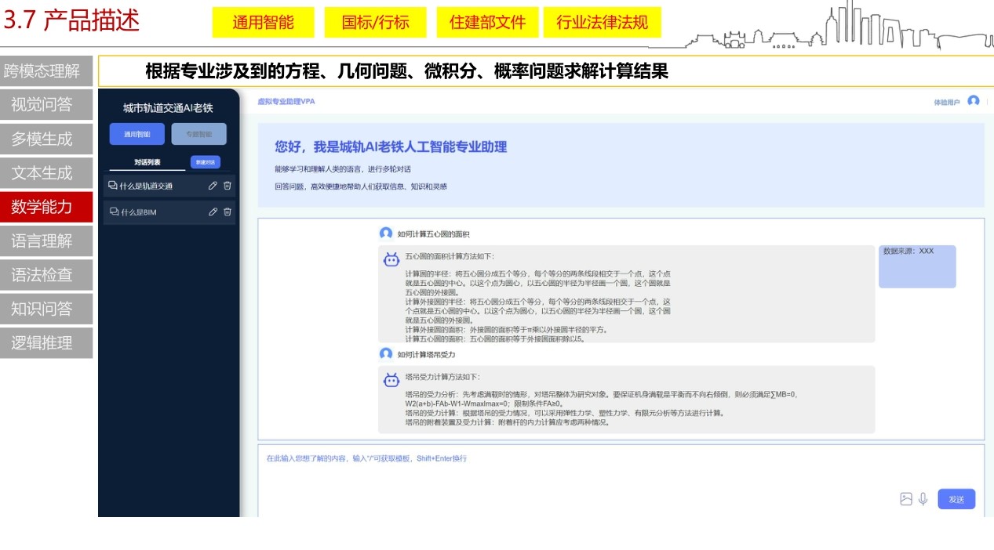
Task: Open the 视觉问答 slide menu item
Action: point(46,105)
